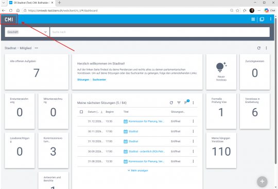The width and height of the screenshot is (278, 189).
Task: Open browser zoom magnifier in address bar
Action: click(232, 11)
